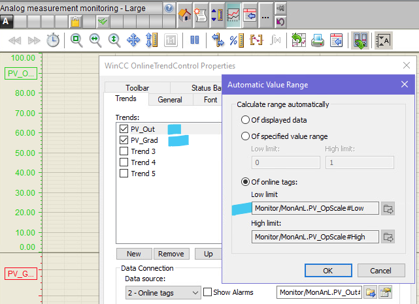Click the percent relative axis icon
This screenshot has width=419, height=304.
(x=236, y=40)
